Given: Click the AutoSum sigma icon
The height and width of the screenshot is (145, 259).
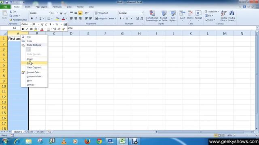Looking at the screenshot, I should point(206,12).
